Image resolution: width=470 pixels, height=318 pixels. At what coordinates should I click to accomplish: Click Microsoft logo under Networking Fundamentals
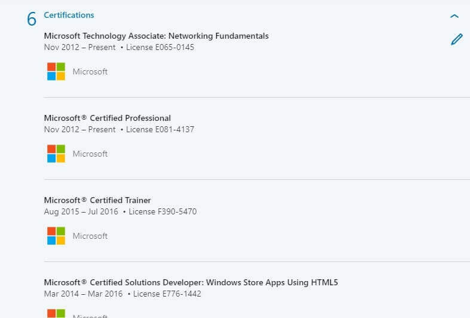(x=56, y=71)
